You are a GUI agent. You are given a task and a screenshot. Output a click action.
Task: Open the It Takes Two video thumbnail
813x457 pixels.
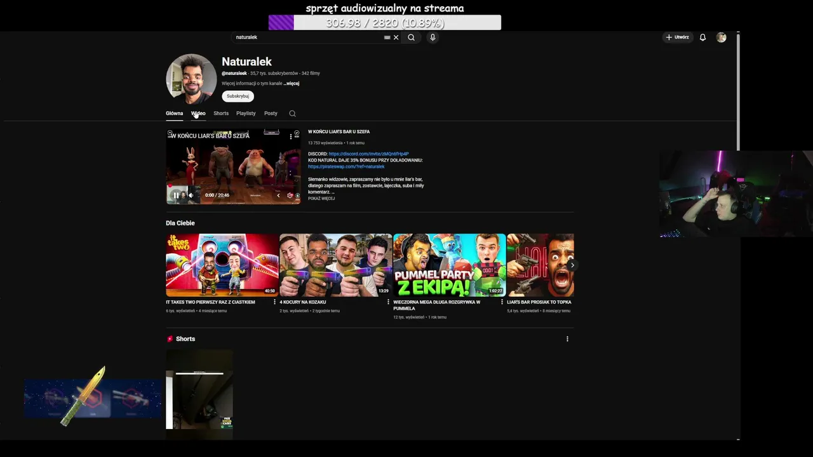(x=222, y=265)
